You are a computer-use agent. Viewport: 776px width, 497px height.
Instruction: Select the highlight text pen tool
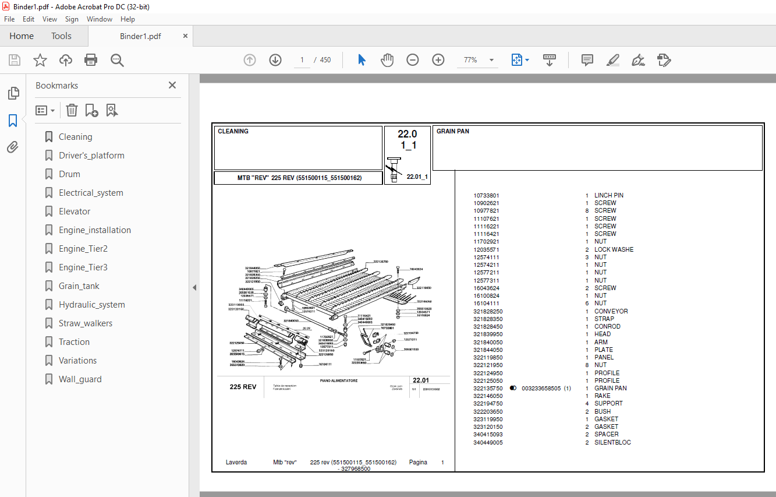[612, 60]
